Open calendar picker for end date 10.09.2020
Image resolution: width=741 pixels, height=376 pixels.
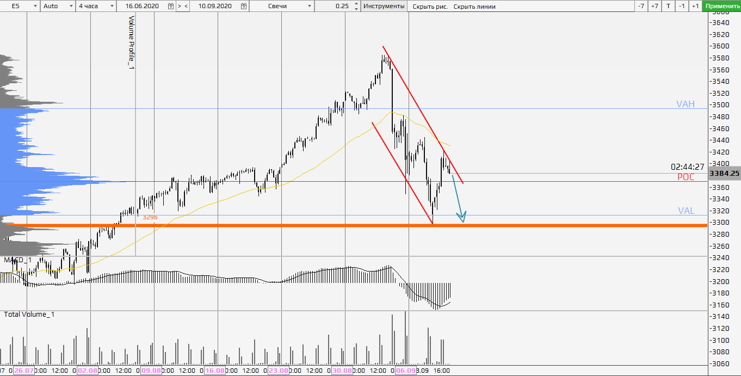[243, 6]
